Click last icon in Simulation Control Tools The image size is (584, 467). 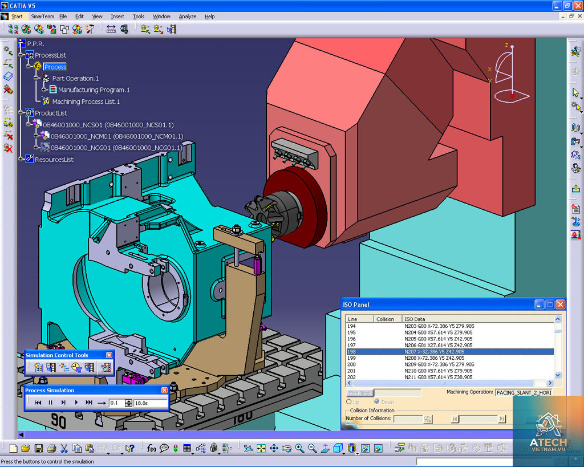coord(106,368)
